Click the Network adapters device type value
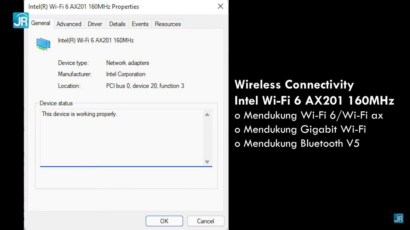Viewport: 410px width, 230px height. tap(127, 63)
